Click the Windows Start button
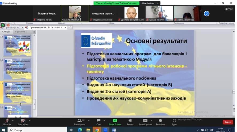 point(3,130)
